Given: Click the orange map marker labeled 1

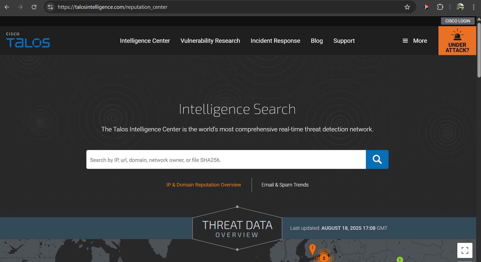Looking at the screenshot, I should 312,248.
